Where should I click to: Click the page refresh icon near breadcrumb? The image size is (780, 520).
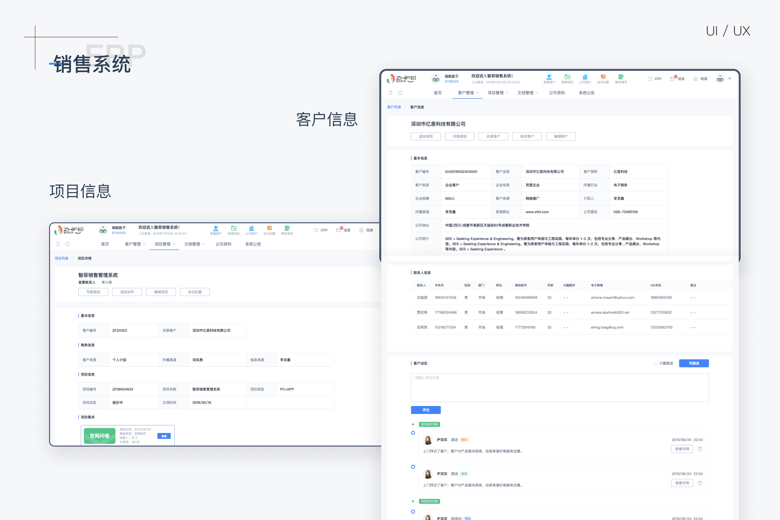(400, 93)
